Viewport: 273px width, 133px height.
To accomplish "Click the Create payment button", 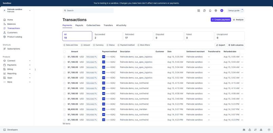I will tap(221, 20).
